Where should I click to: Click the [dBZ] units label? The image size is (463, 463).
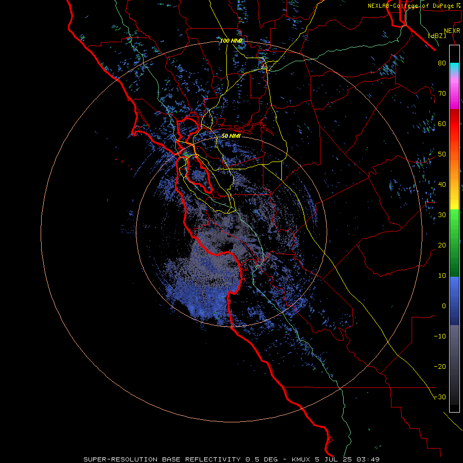437,35
